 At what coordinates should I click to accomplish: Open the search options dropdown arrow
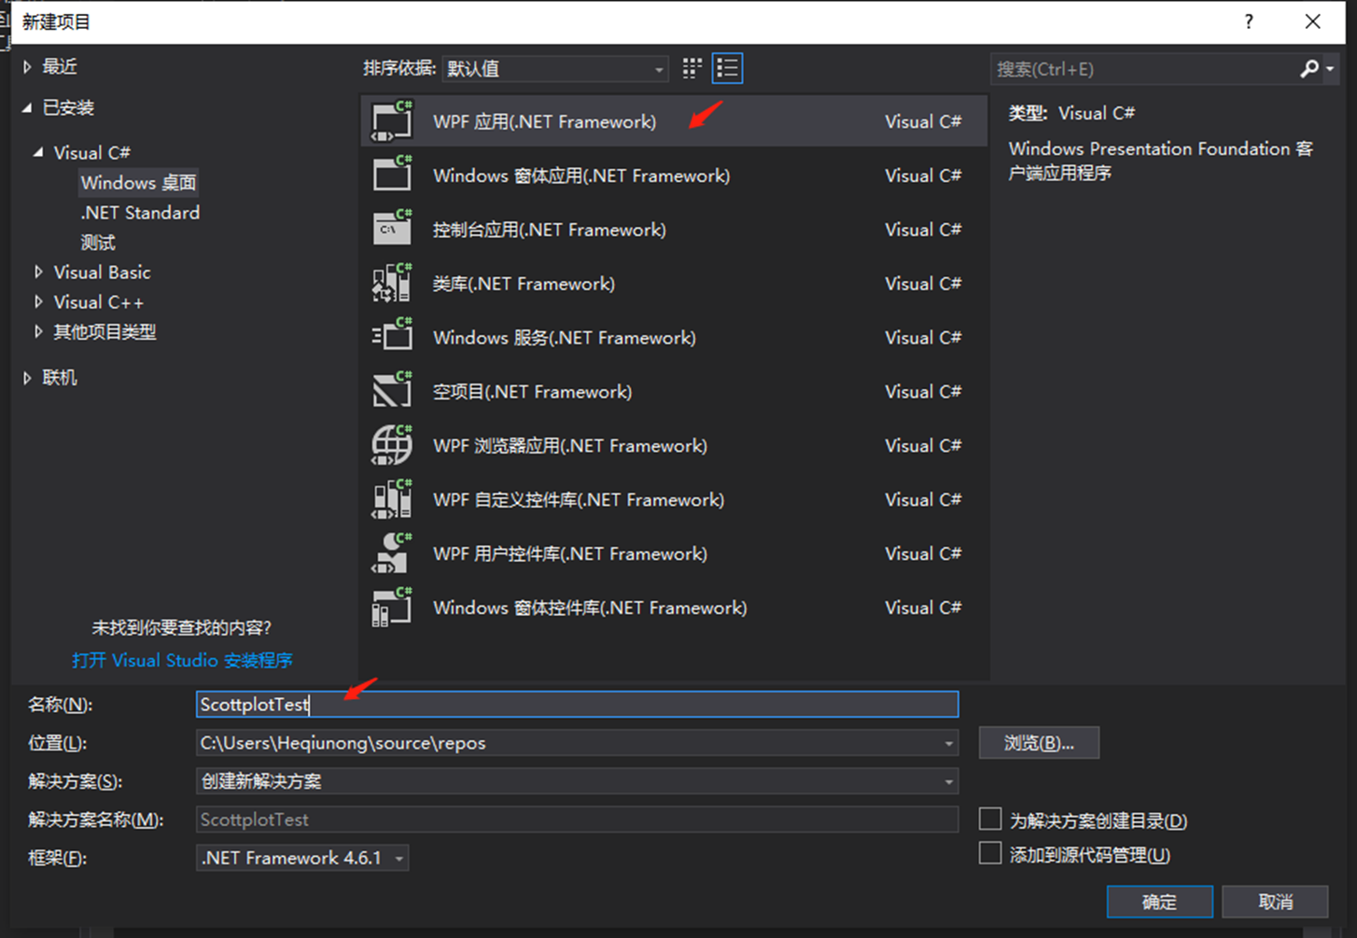click(1330, 69)
